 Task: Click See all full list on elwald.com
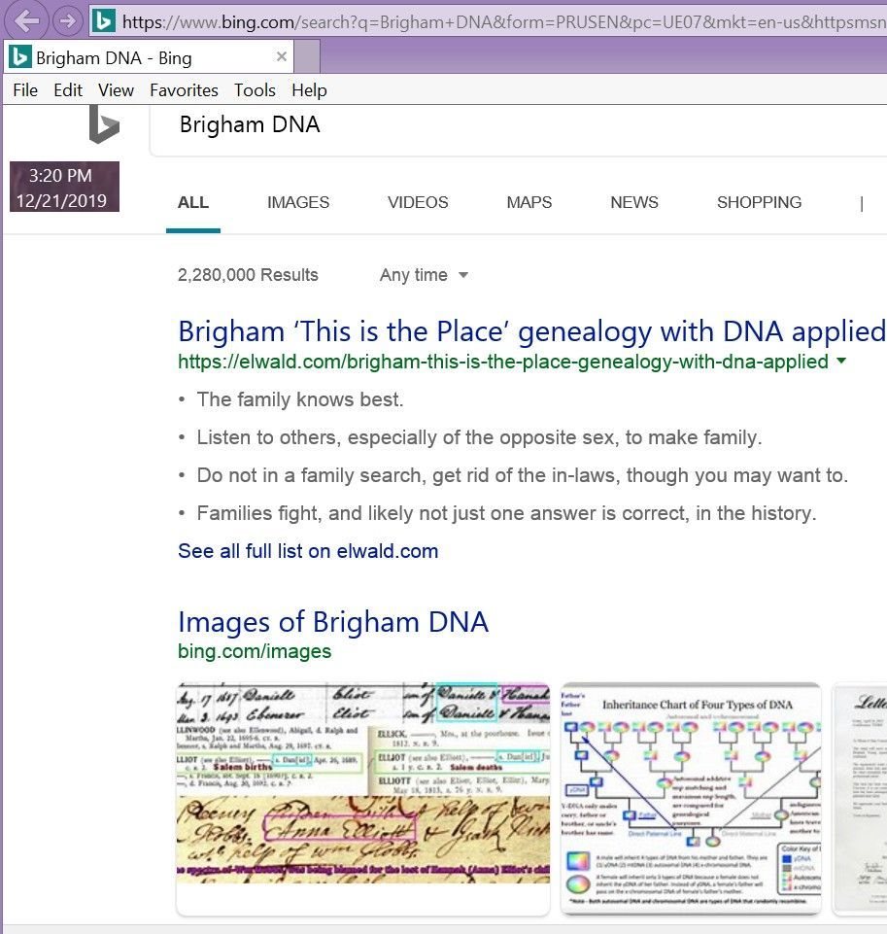[x=308, y=551]
